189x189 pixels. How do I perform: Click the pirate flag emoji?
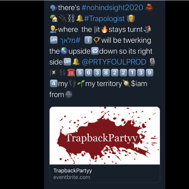(x=54, y=73)
